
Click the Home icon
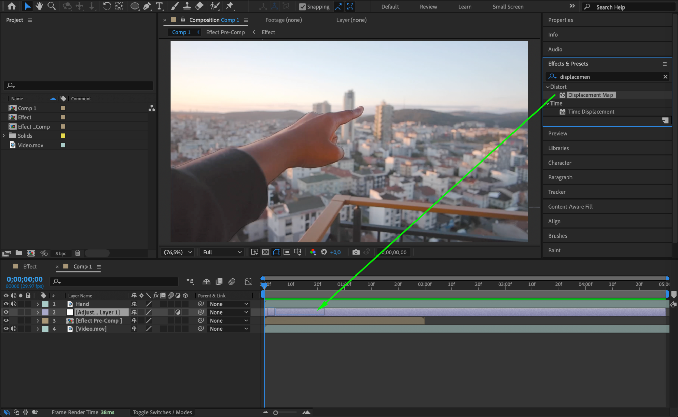pyautogui.click(x=12, y=6)
